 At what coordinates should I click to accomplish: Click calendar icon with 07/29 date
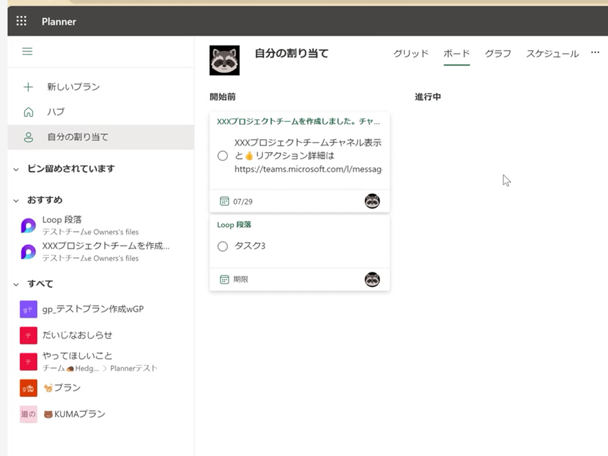click(224, 201)
